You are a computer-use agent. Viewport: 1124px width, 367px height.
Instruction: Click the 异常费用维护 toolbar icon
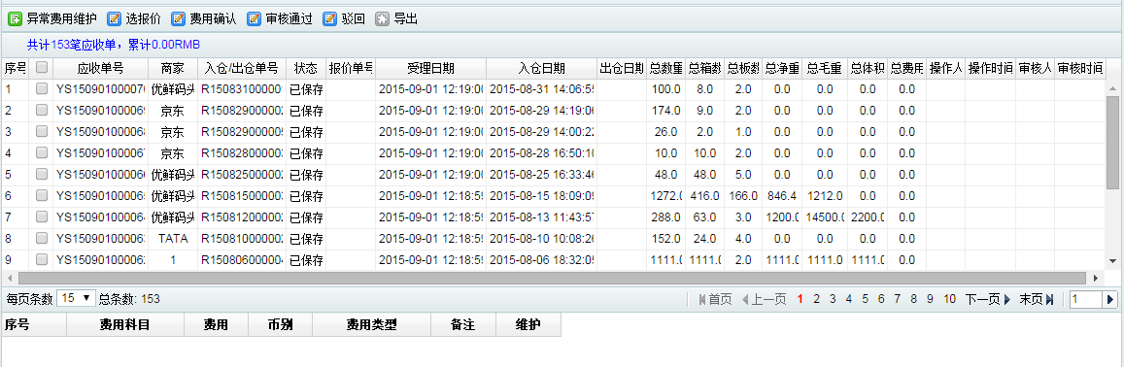15,19
